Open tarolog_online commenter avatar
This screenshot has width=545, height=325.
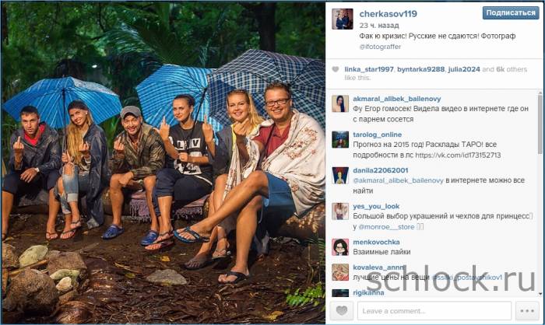(x=340, y=140)
